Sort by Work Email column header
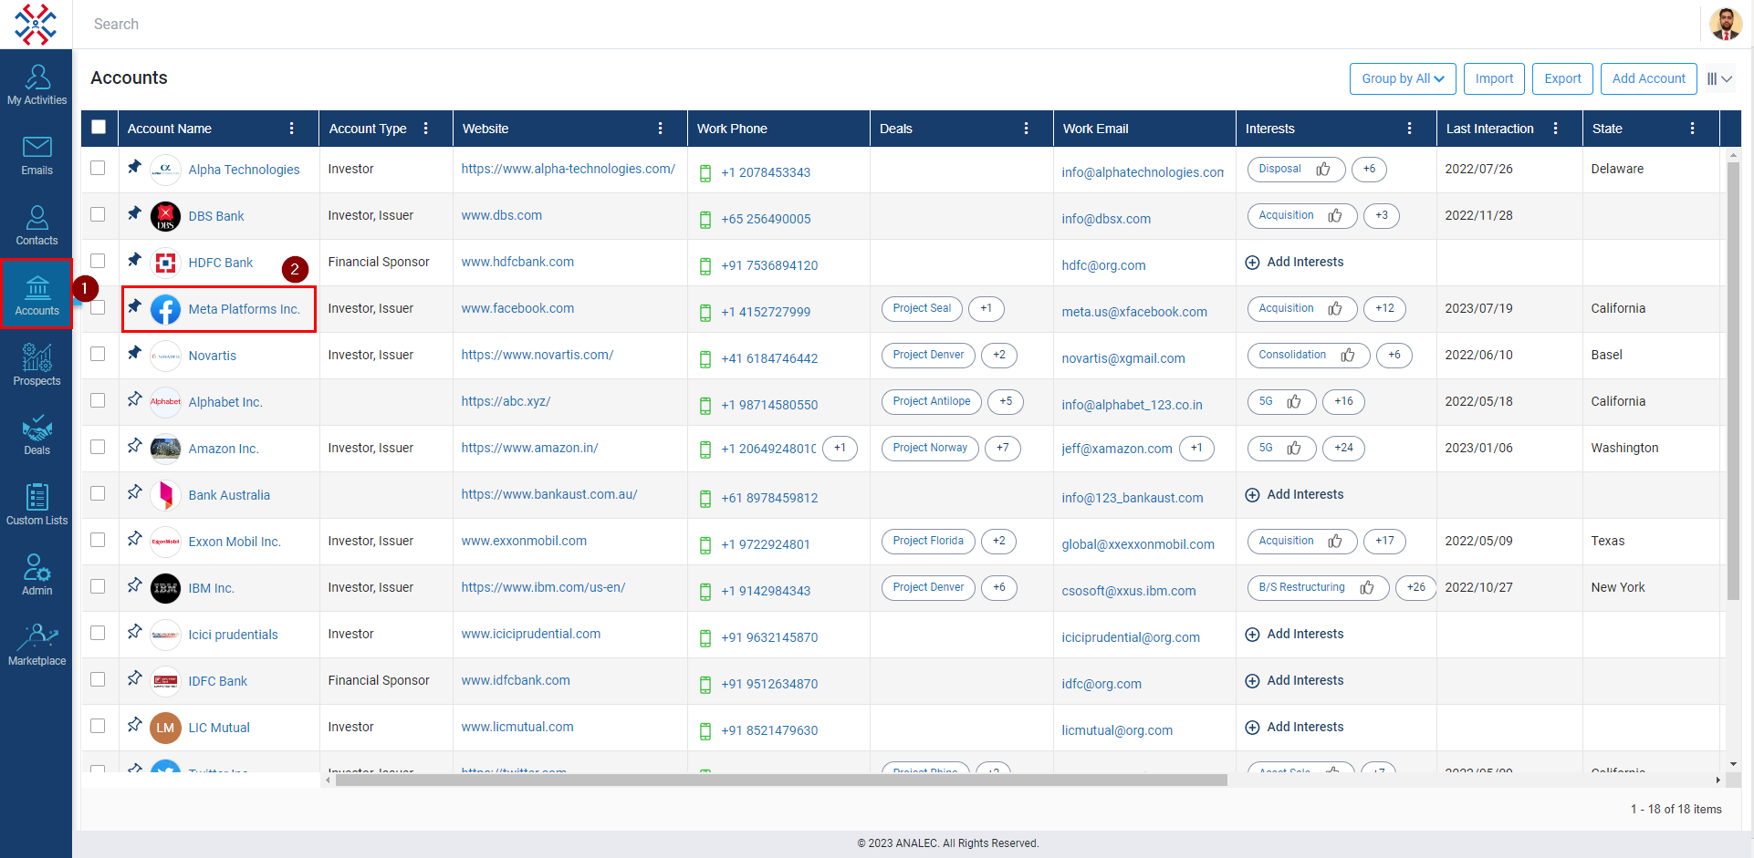1754x858 pixels. (x=1095, y=129)
